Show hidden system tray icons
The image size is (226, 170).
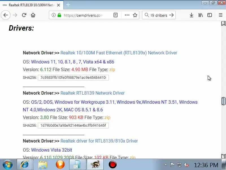tap(166, 165)
